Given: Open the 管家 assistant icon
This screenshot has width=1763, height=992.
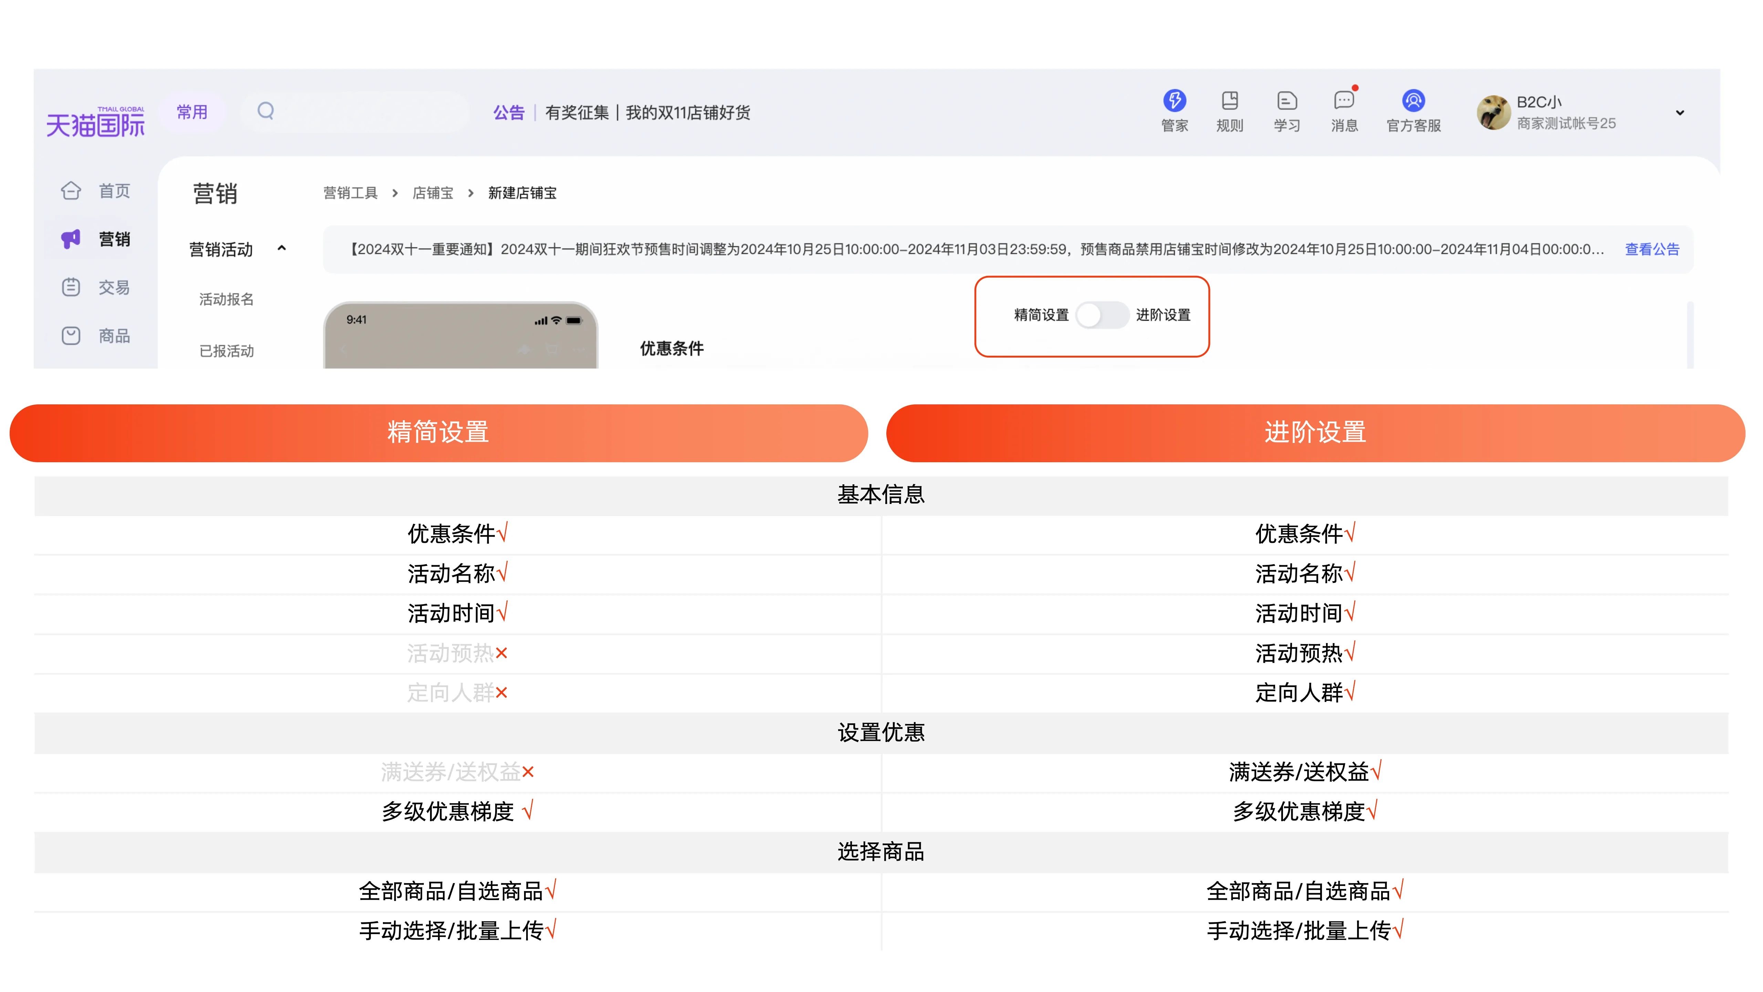Looking at the screenshot, I should 1175,111.
